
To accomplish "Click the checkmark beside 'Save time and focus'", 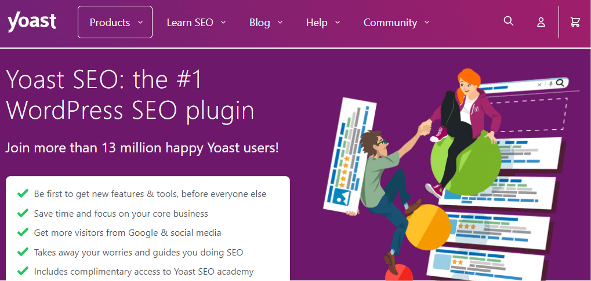I will point(23,213).
